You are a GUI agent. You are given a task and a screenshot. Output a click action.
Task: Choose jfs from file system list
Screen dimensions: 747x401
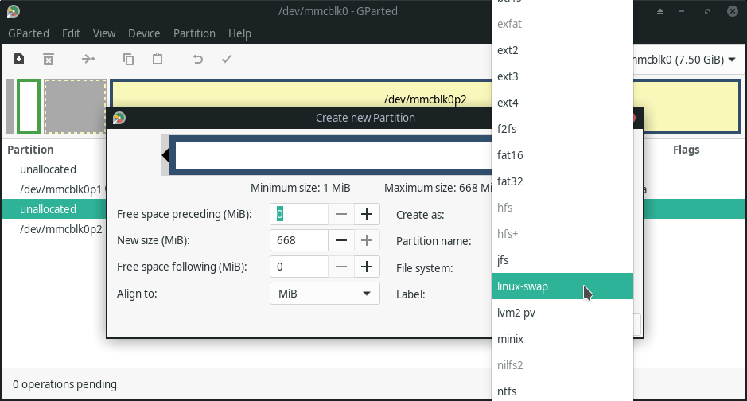562,260
